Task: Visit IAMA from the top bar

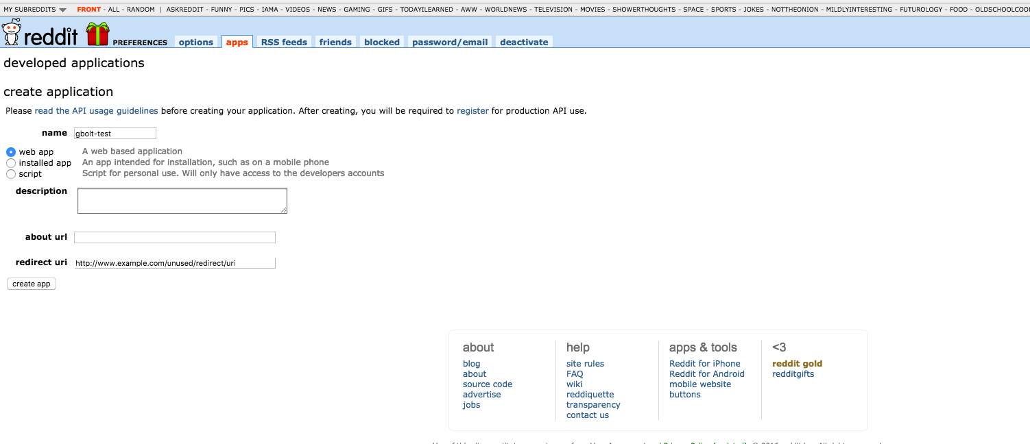Action: [270, 10]
